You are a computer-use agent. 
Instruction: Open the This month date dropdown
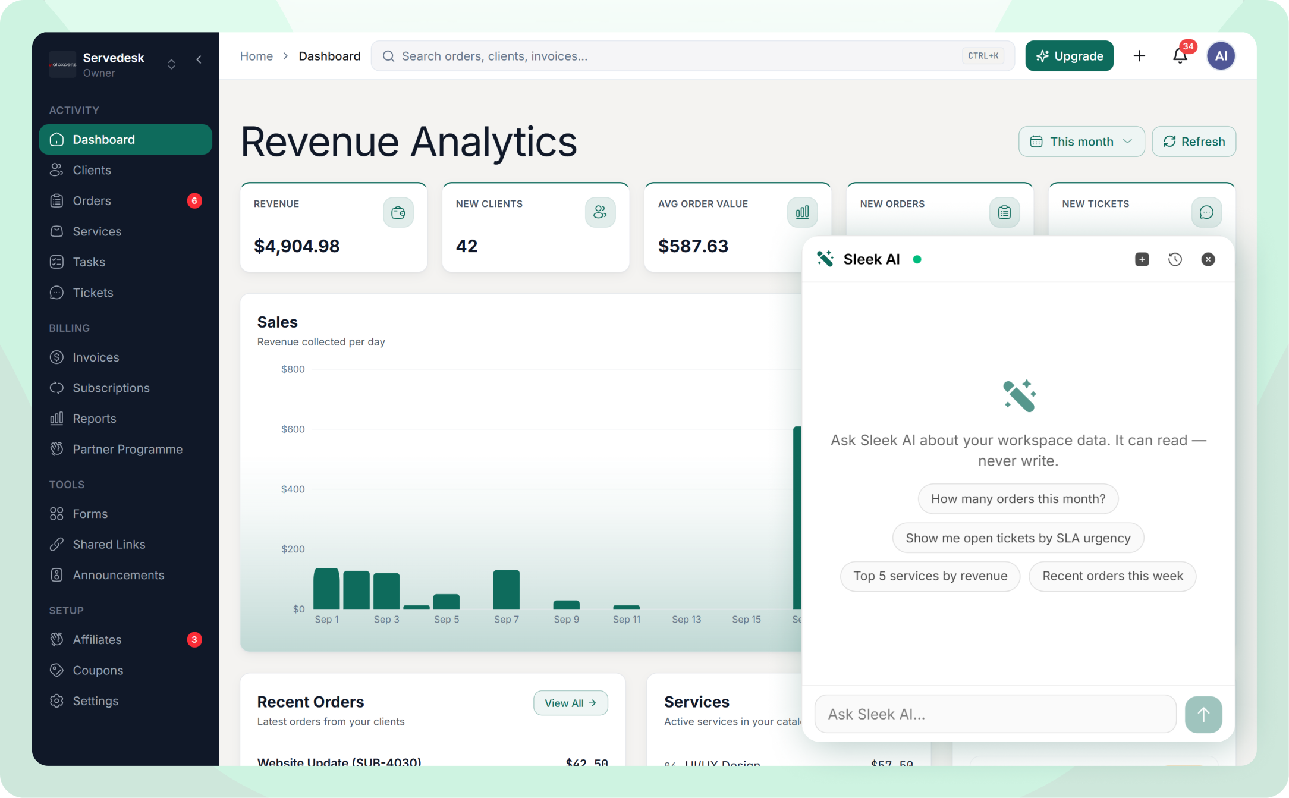tap(1081, 142)
